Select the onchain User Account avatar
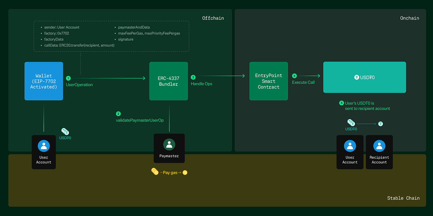The width and height of the screenshot is (433, 216). [x=350, y=146]
